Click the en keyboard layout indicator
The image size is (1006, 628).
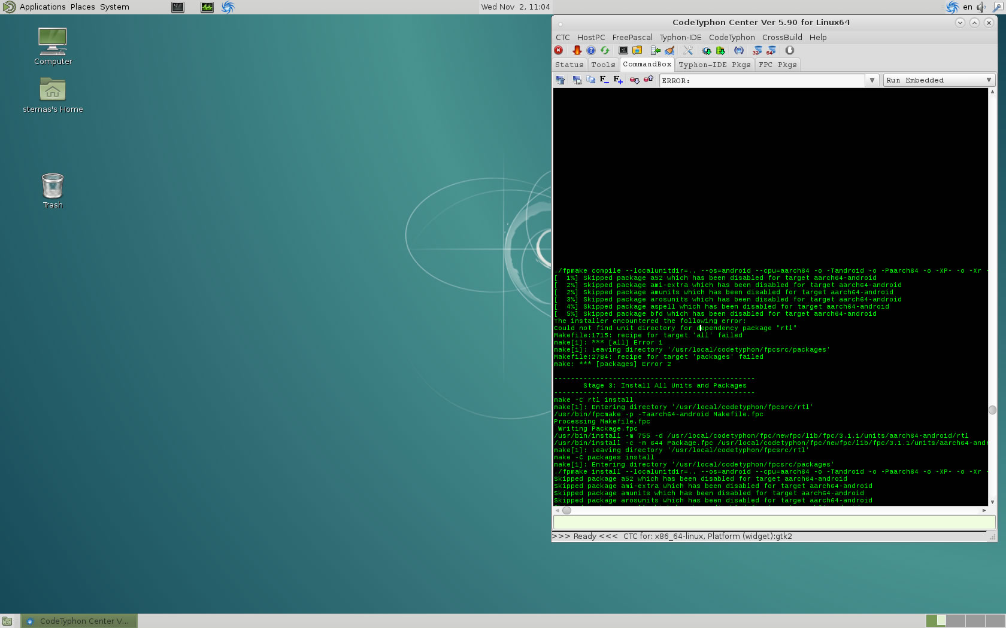point(968,7)
